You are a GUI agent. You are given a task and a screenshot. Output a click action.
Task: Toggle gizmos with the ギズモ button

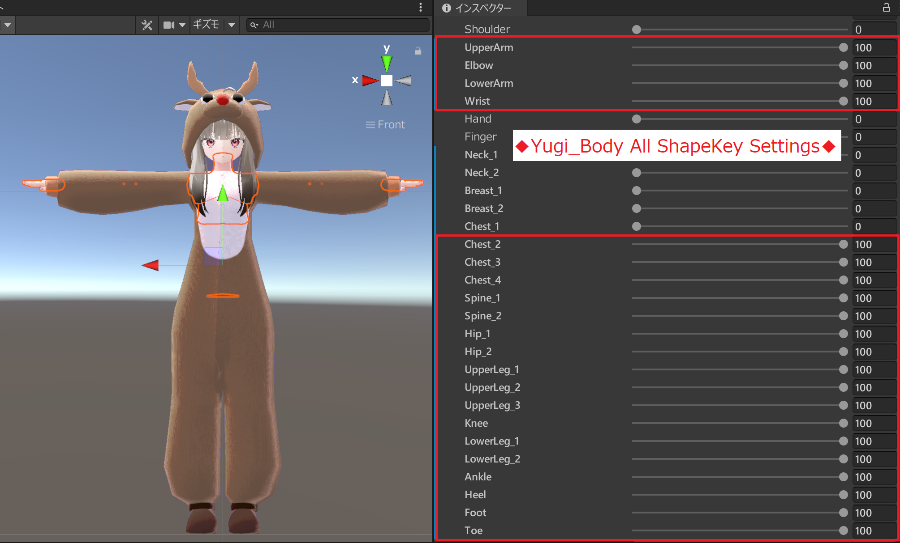tap(206, 25)
